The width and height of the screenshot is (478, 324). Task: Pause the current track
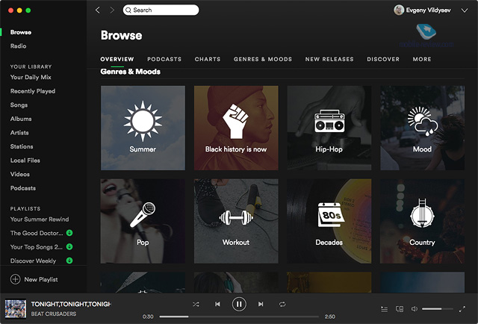click(x=239, y=304)
